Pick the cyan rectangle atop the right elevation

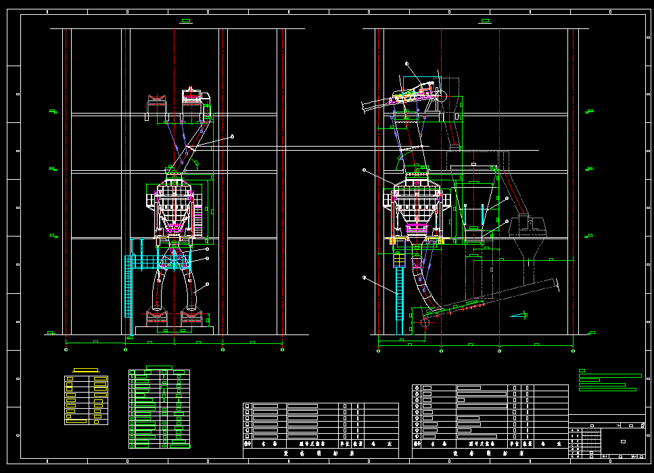[x=421, y=87]
